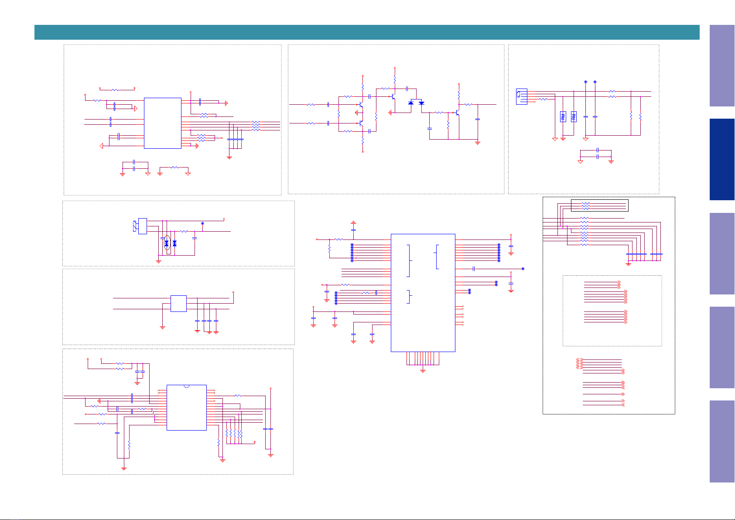
Task: Open the third side tab from the top
Action: pos(722,253)
